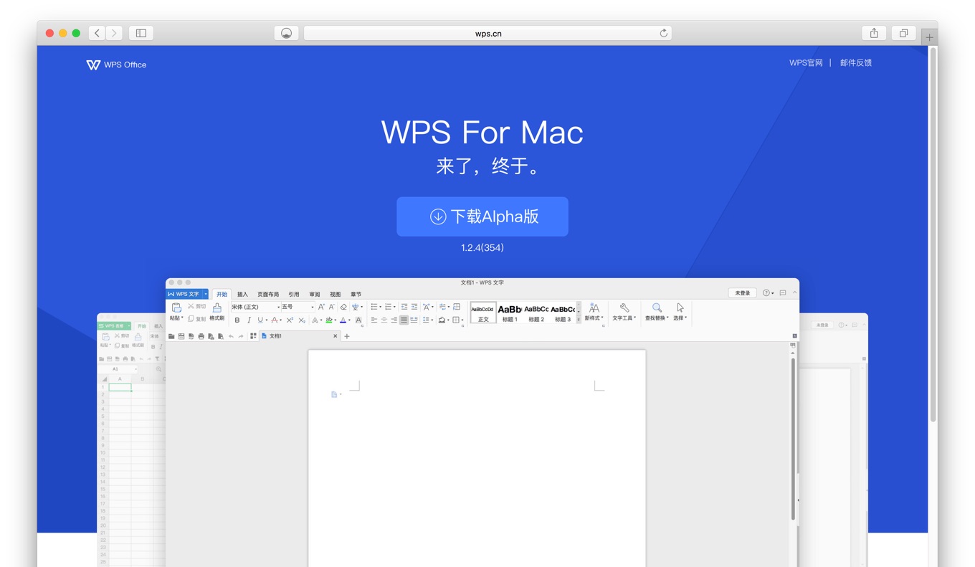
Task: Toggle justified text alignment button
Action: pyautogui.click(x=404, y=320)
